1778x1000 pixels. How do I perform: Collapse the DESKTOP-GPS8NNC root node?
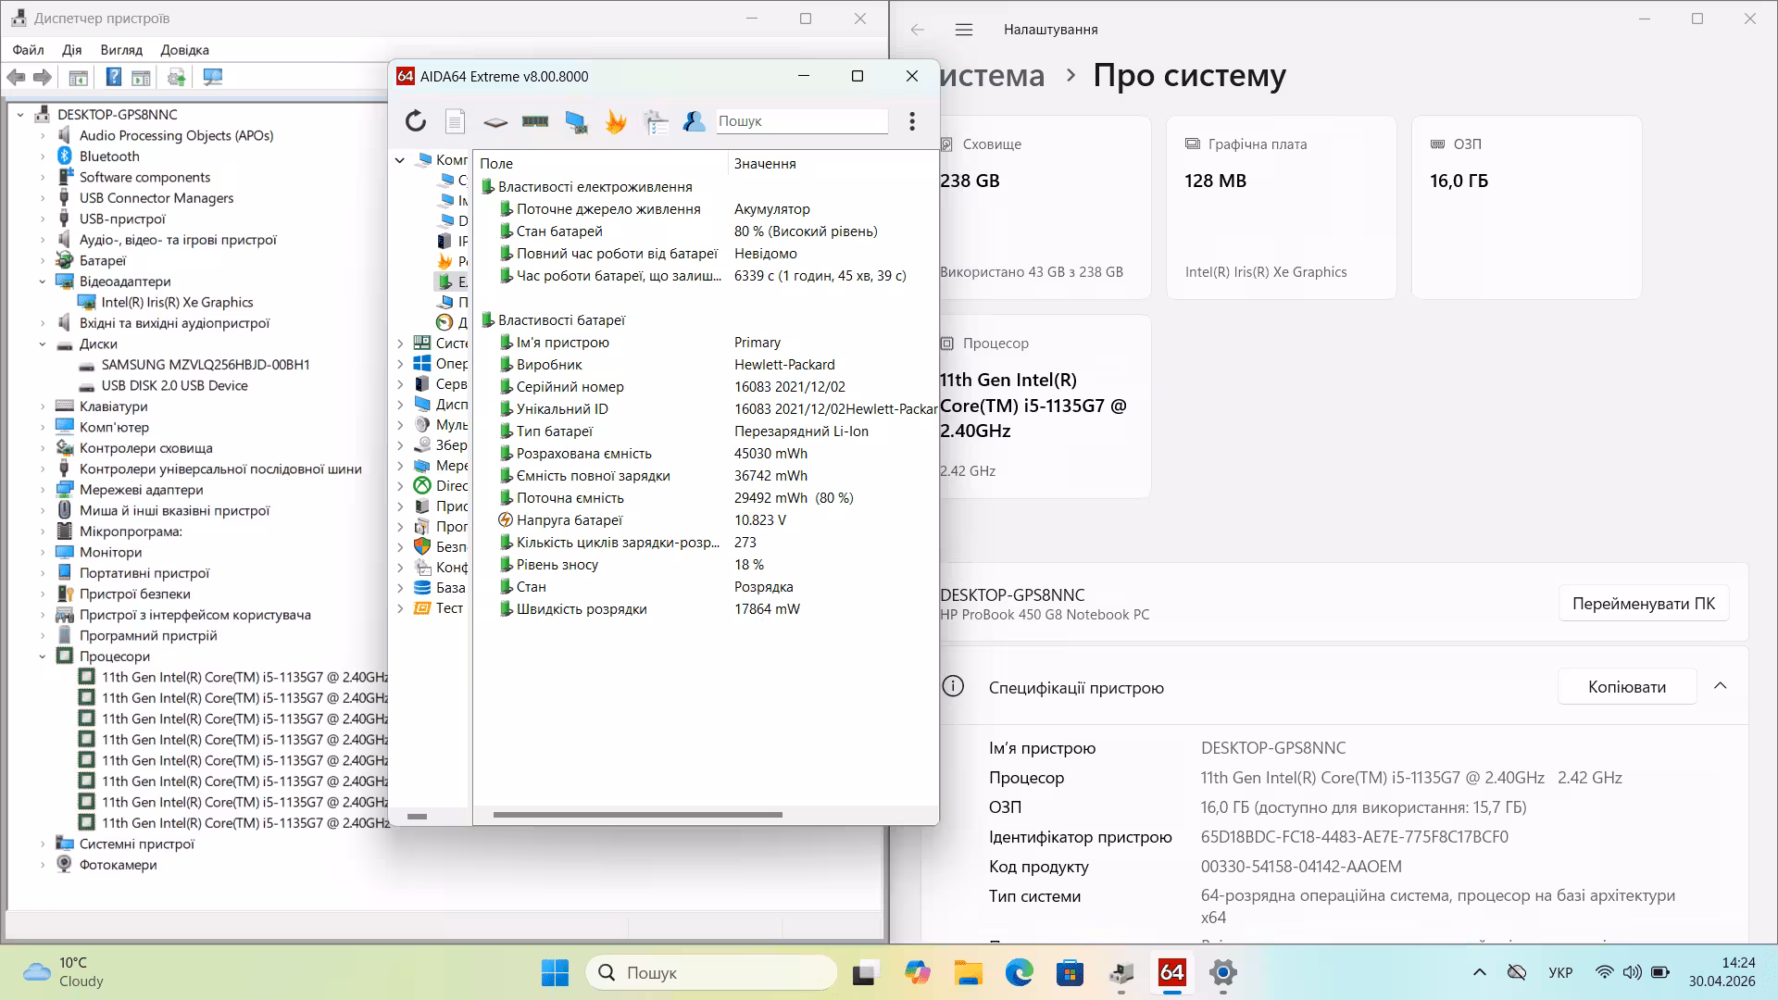20,115
